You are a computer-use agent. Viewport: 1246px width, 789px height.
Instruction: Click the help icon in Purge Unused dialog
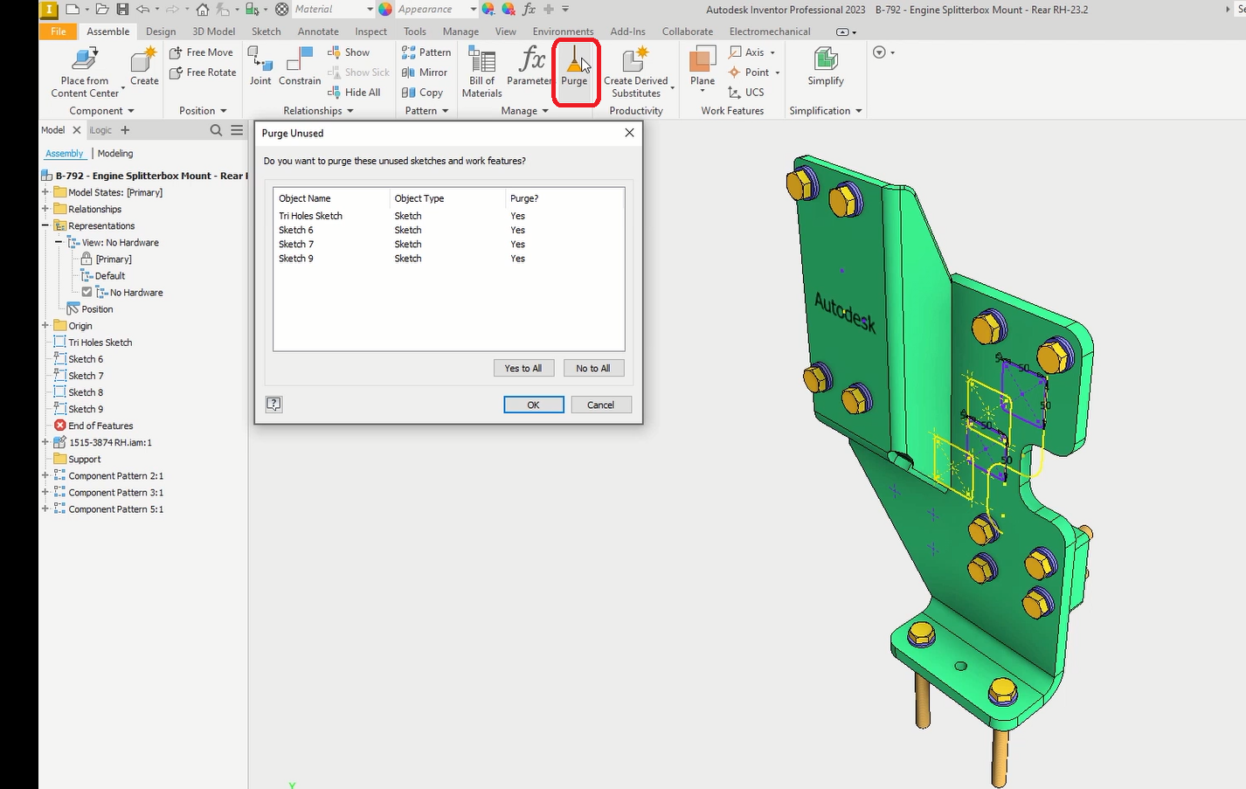click(273, 404)
